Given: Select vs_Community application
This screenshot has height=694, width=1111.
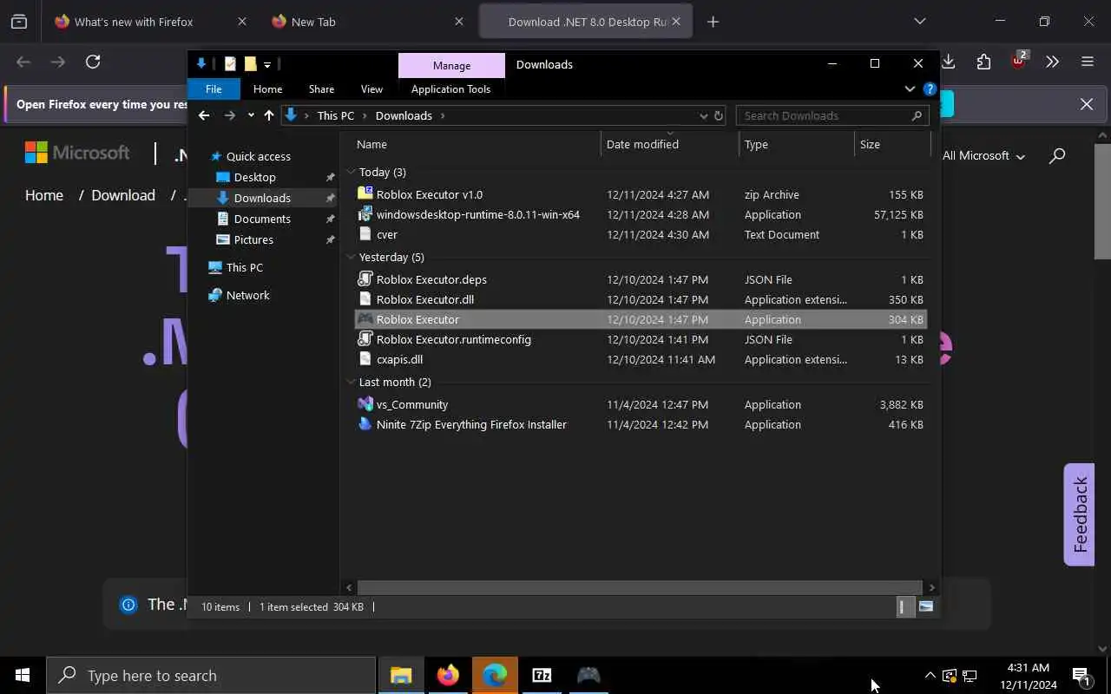Looking at the screenshot, I should click(x=641, y=404).
